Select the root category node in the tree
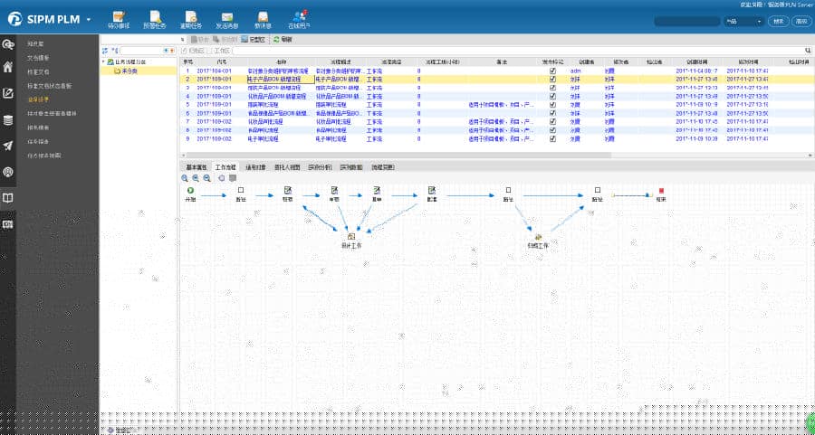 126,61
